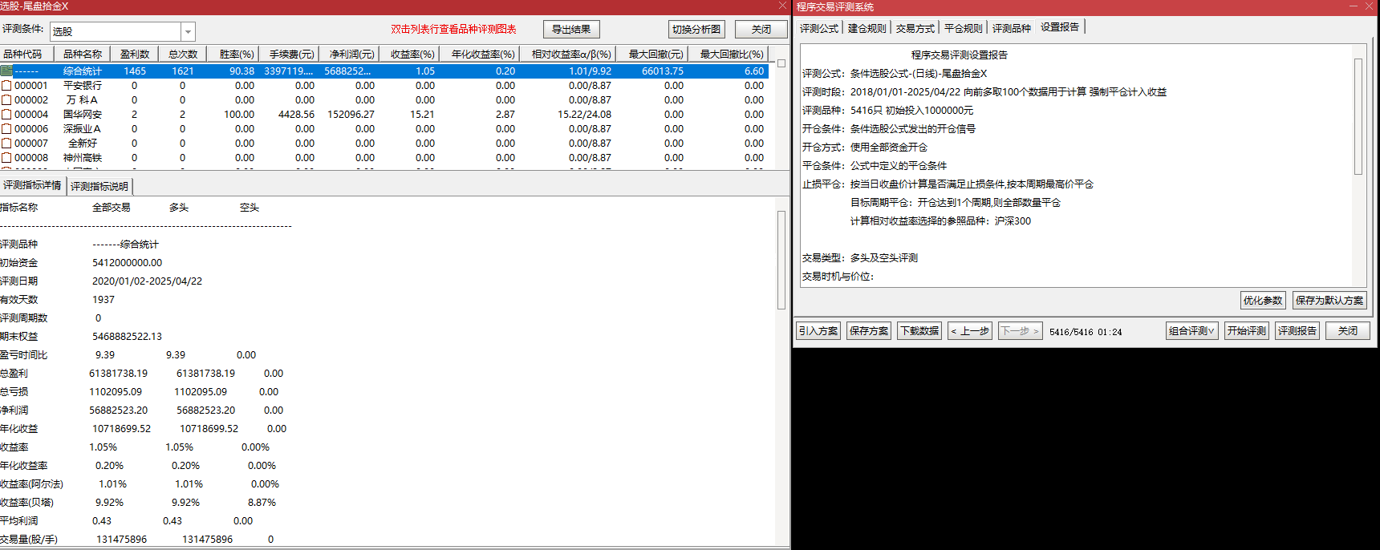
Task: Select the 综合统计 summary row
Action: pos(384,71)
